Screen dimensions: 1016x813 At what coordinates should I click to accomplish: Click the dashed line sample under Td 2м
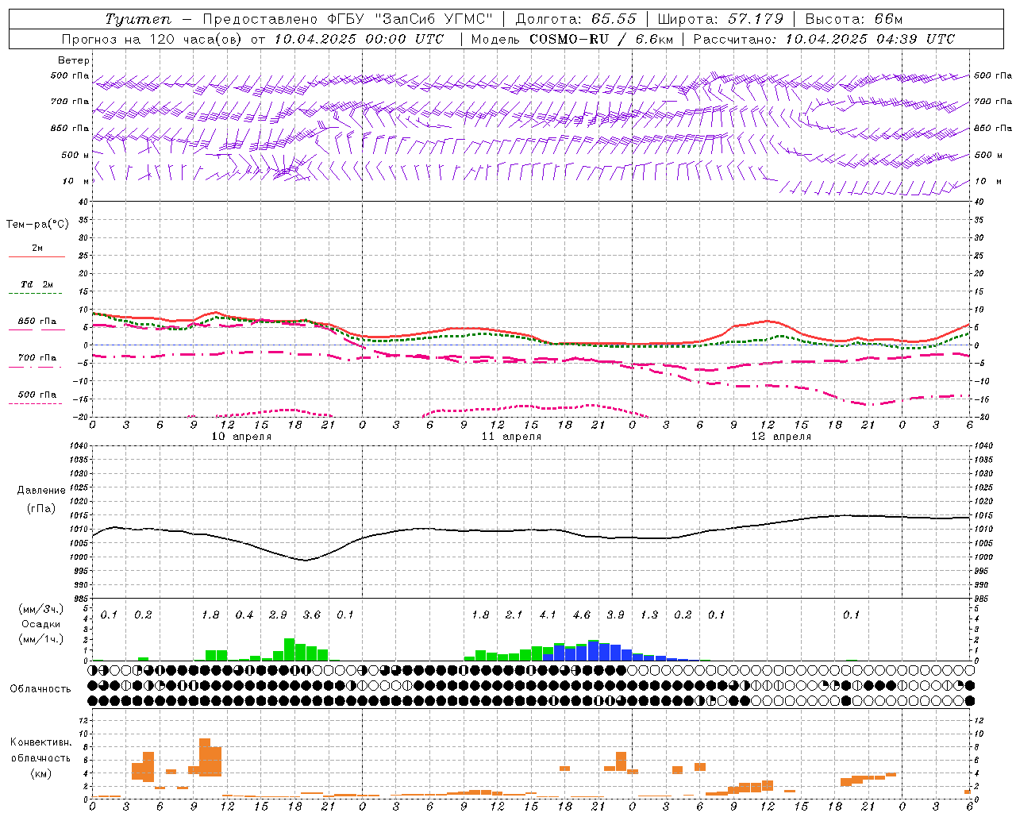click(x=35, y=294)
